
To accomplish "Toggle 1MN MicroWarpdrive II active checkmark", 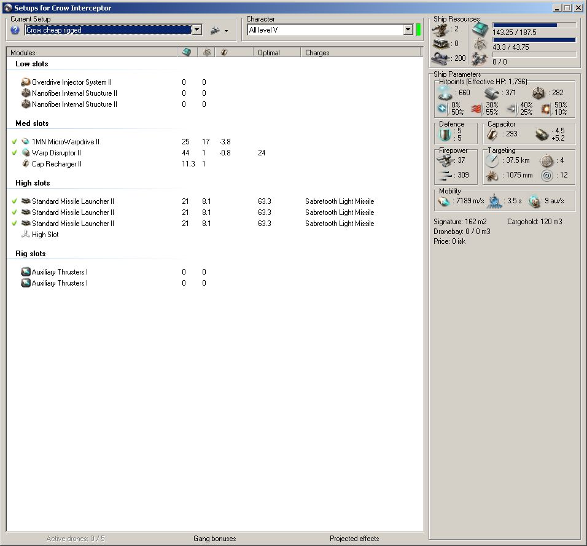I will click(x=14, y=141).
